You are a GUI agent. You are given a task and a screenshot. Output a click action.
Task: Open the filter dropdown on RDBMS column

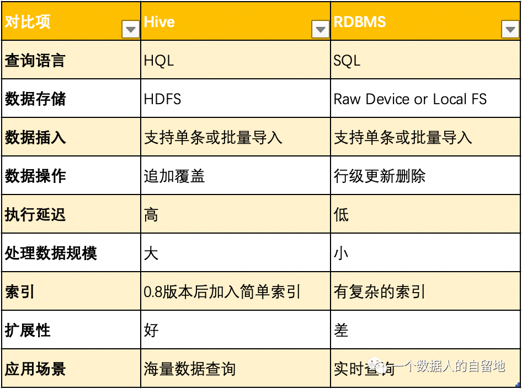point(510,29)
